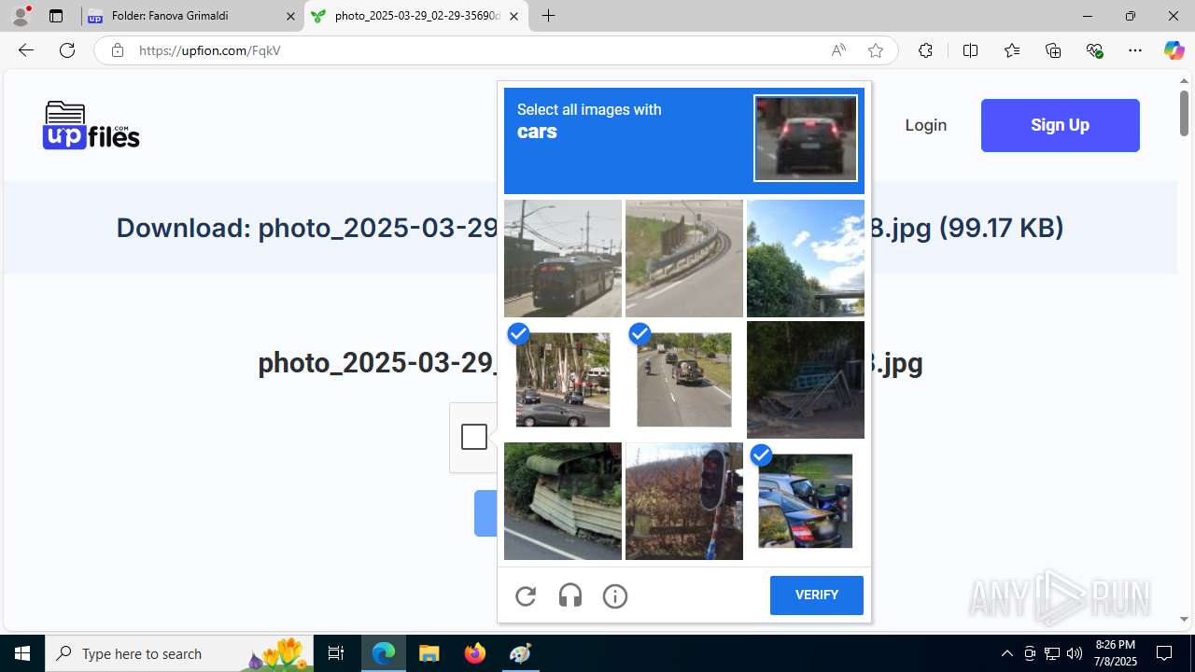Open File Explorer from taskbar
Viewport: 1195px width, 672px height.
[x=429, y=653]
